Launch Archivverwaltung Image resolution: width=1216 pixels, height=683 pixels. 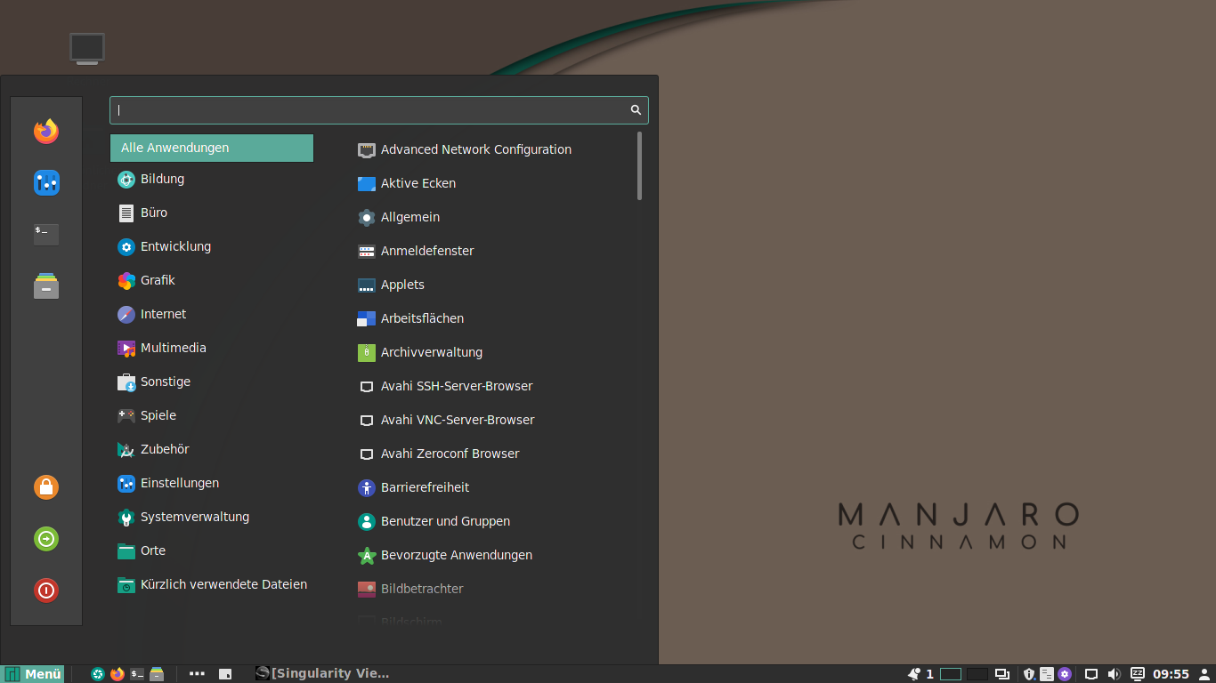(491, 352)
